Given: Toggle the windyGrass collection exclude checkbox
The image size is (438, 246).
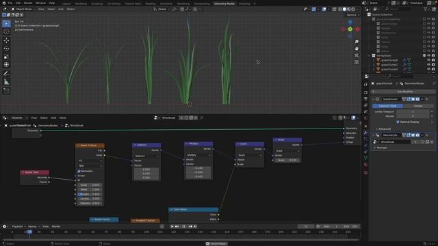Looking at the screenshot, I should (x=424, y=55).
